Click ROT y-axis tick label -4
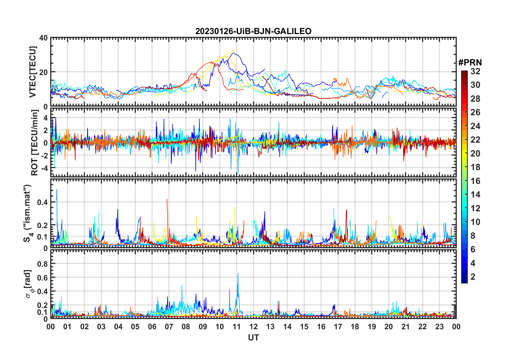 click(x=44, y=168)
